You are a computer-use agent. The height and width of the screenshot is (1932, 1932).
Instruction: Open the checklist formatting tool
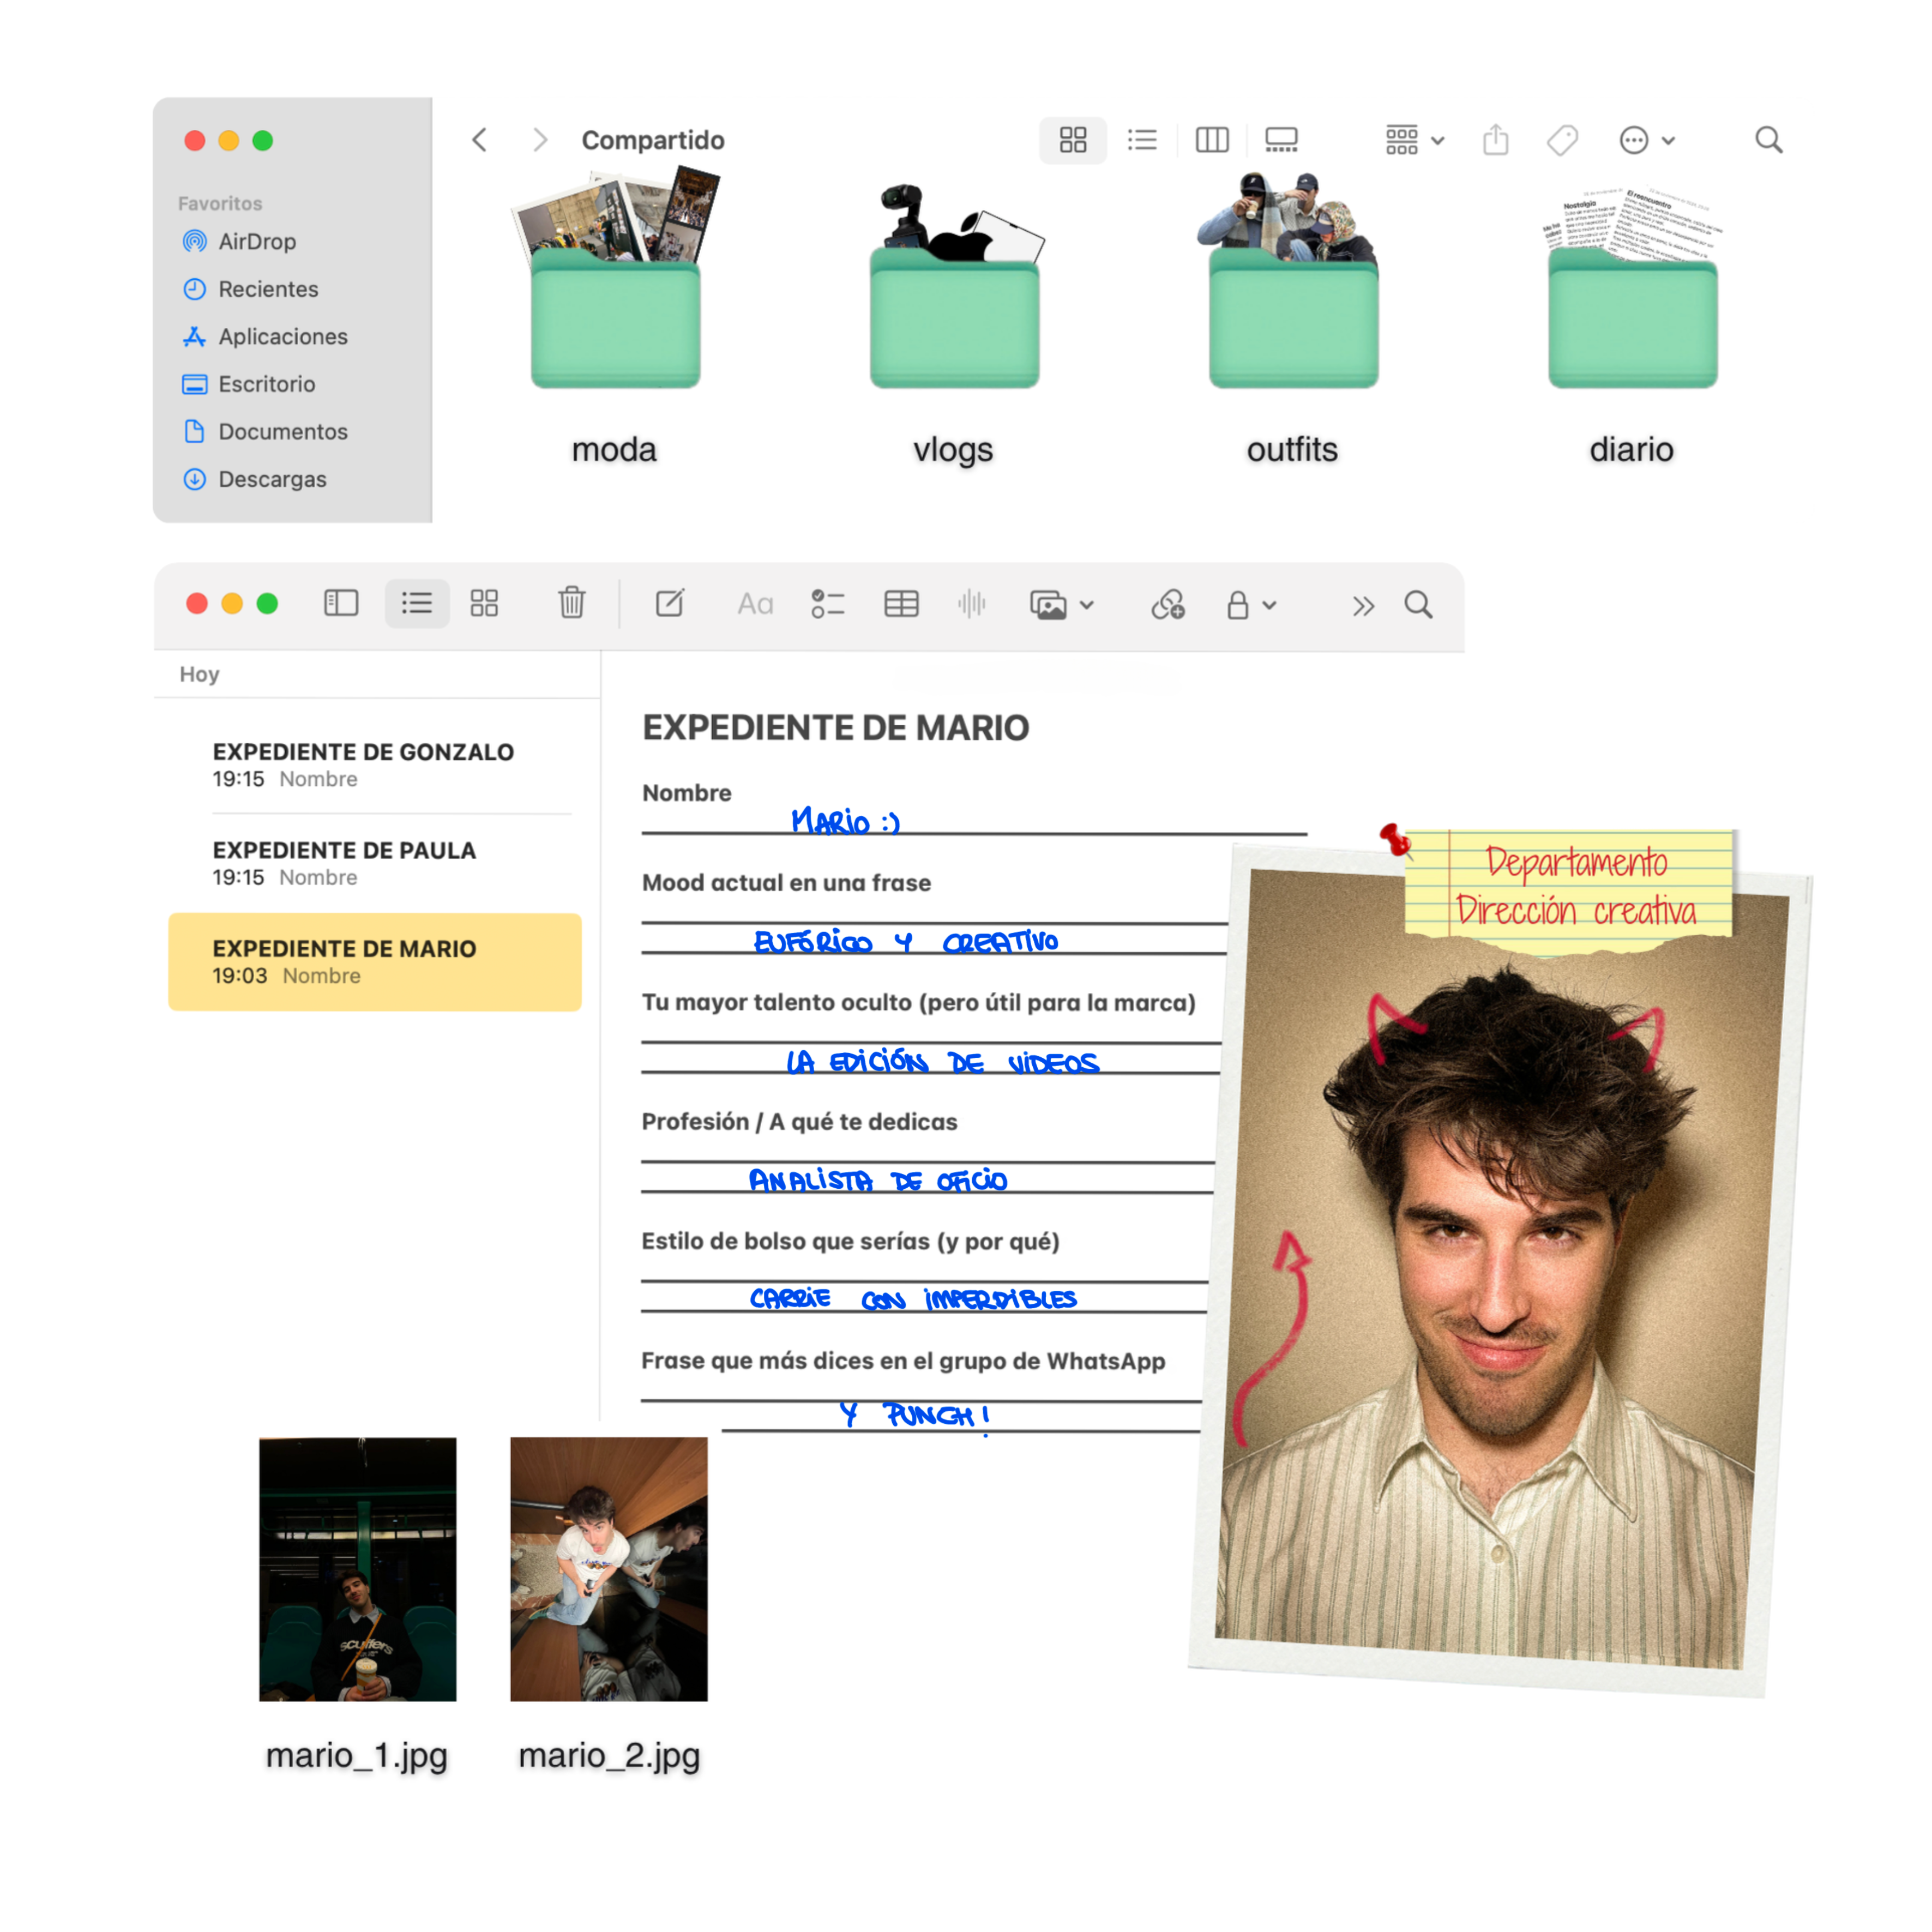[x=827, y=604]
